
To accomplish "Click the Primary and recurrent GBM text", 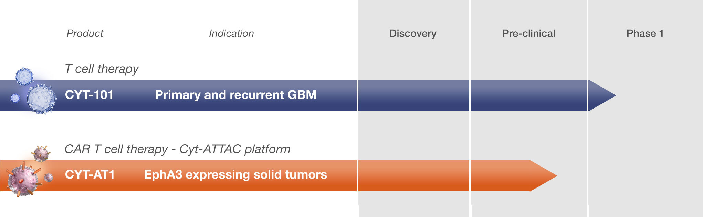I will [x=235, y=95].
